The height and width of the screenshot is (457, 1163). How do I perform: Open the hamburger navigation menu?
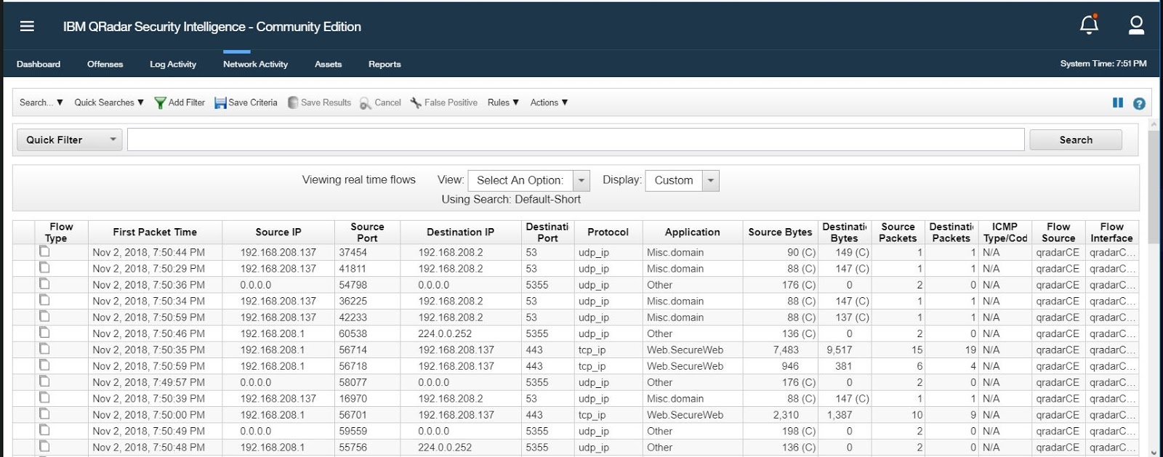tap(27, 26)
